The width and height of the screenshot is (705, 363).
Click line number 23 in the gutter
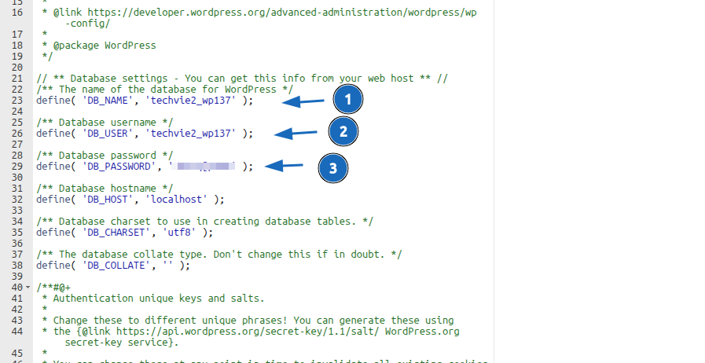click(x=18, y=101)
